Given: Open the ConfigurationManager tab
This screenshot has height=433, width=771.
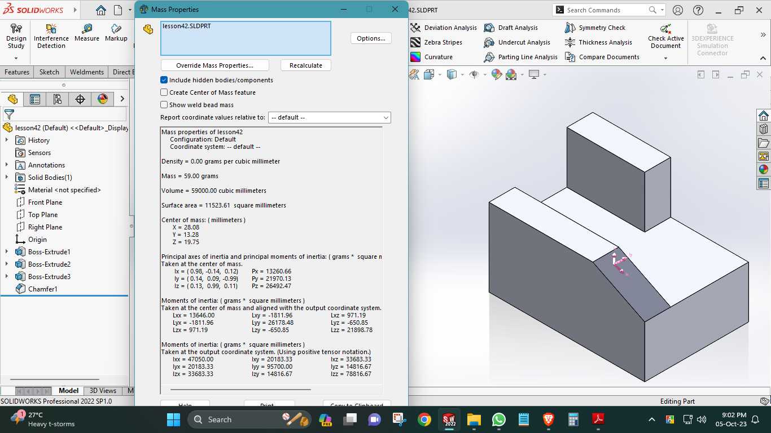Looking at the screenshot, I should (58, 99).
